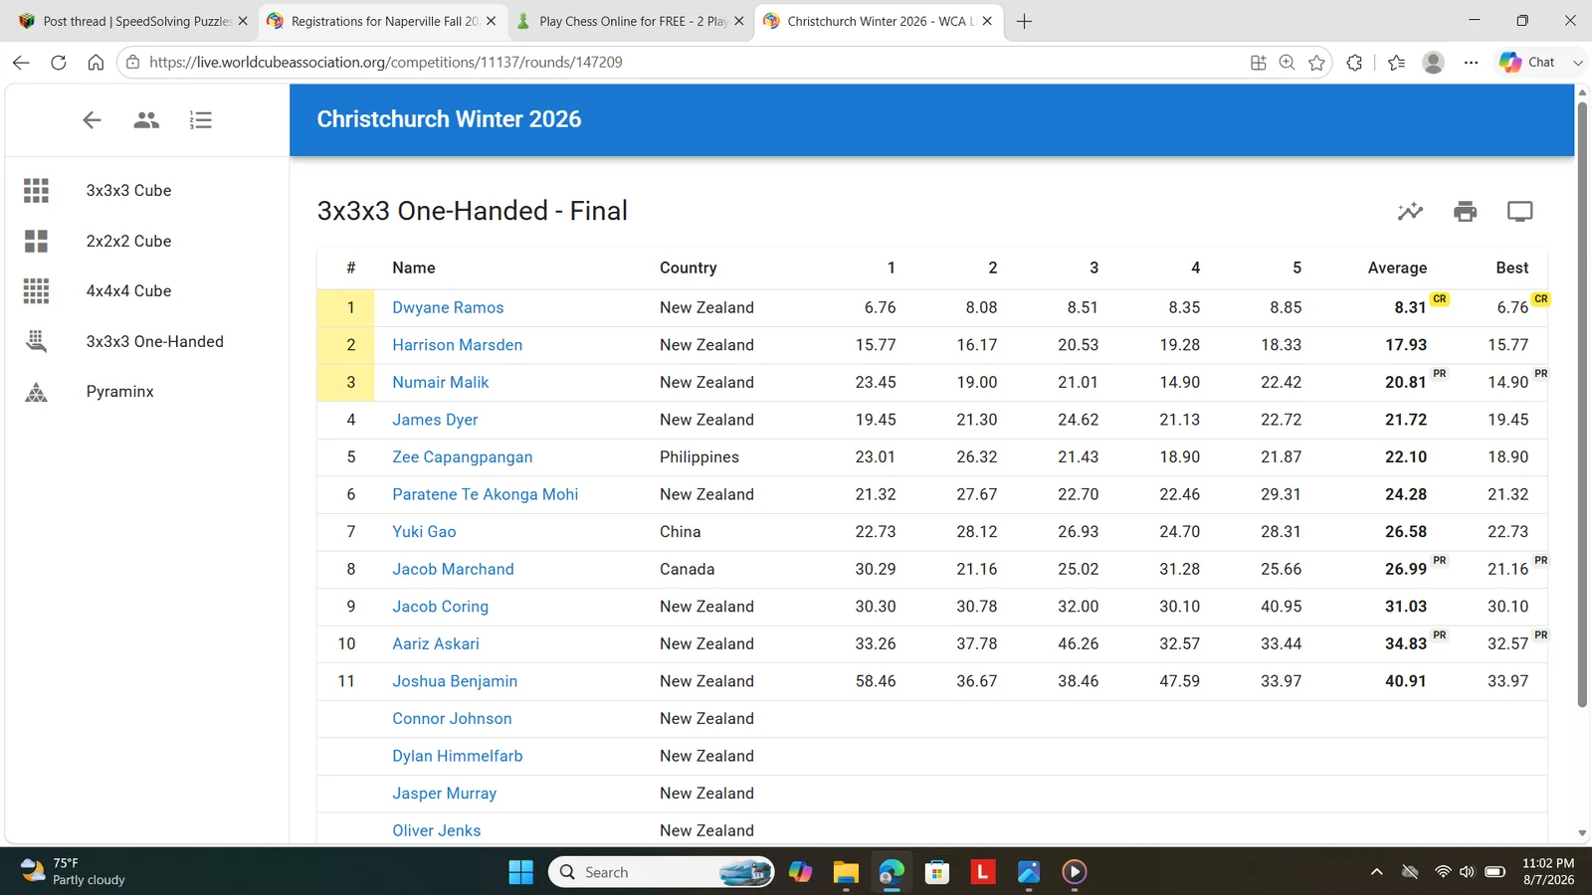Open File Explorer from taskbar
Viewport: 1592px width, 895px height.
pos(846,872)
